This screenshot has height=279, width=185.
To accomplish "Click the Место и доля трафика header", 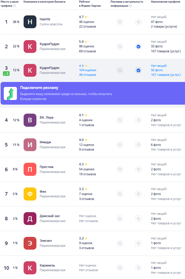I will click(x=9, y=4).
